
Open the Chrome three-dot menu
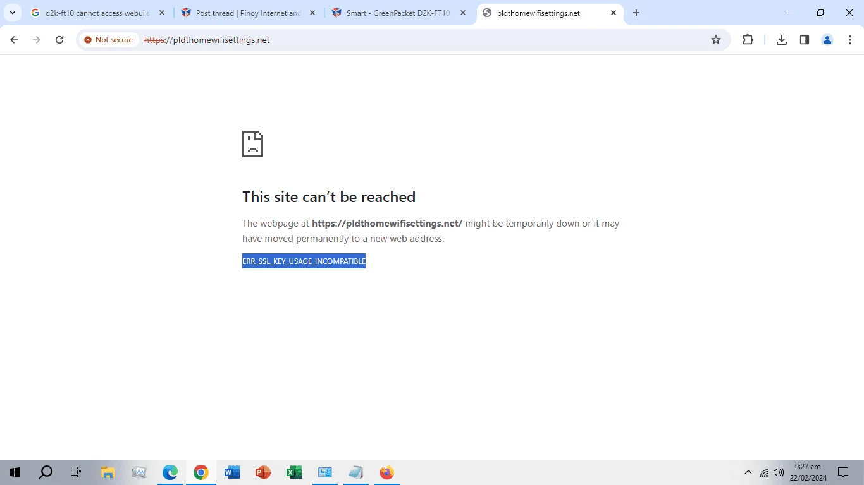[850, 40]
